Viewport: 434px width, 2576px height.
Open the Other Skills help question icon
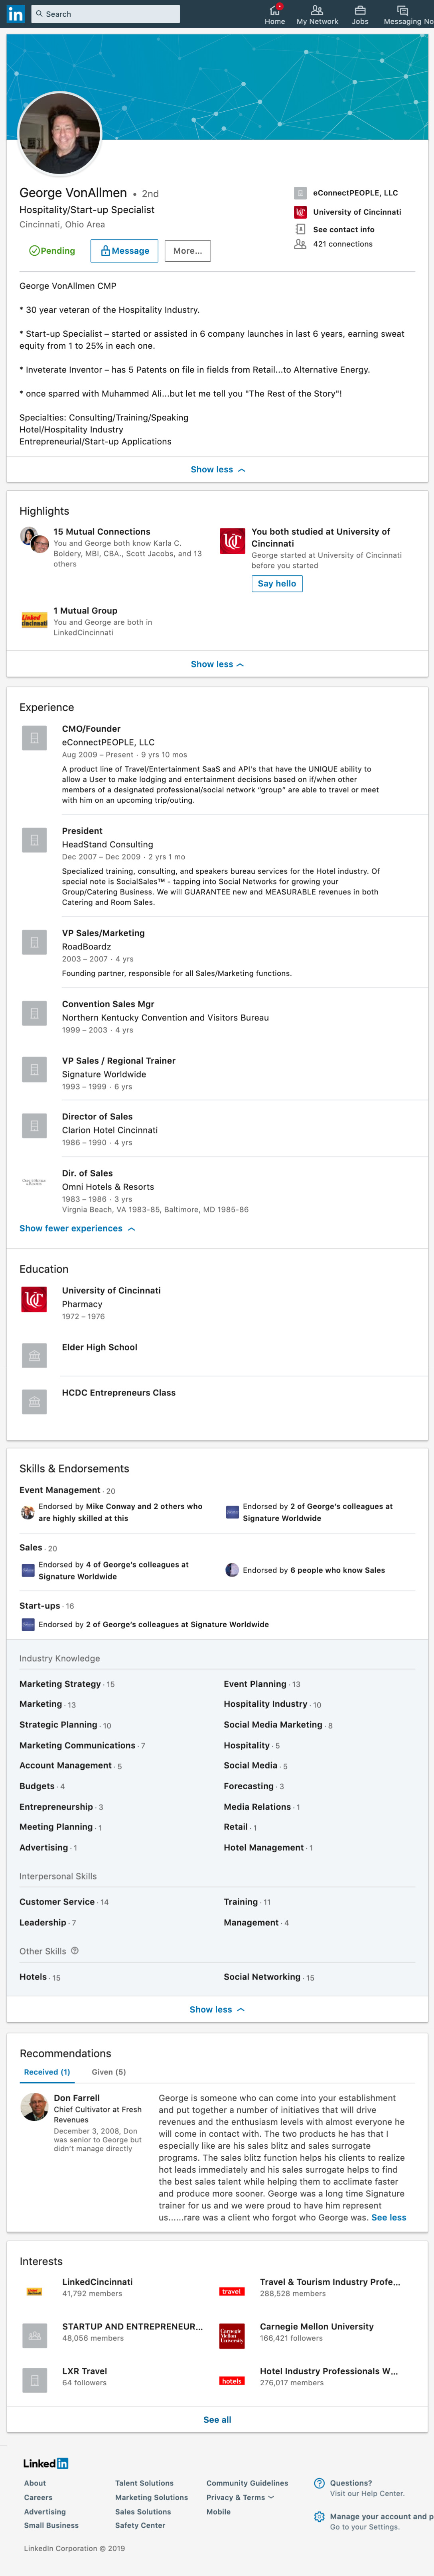pos(75,1950)
